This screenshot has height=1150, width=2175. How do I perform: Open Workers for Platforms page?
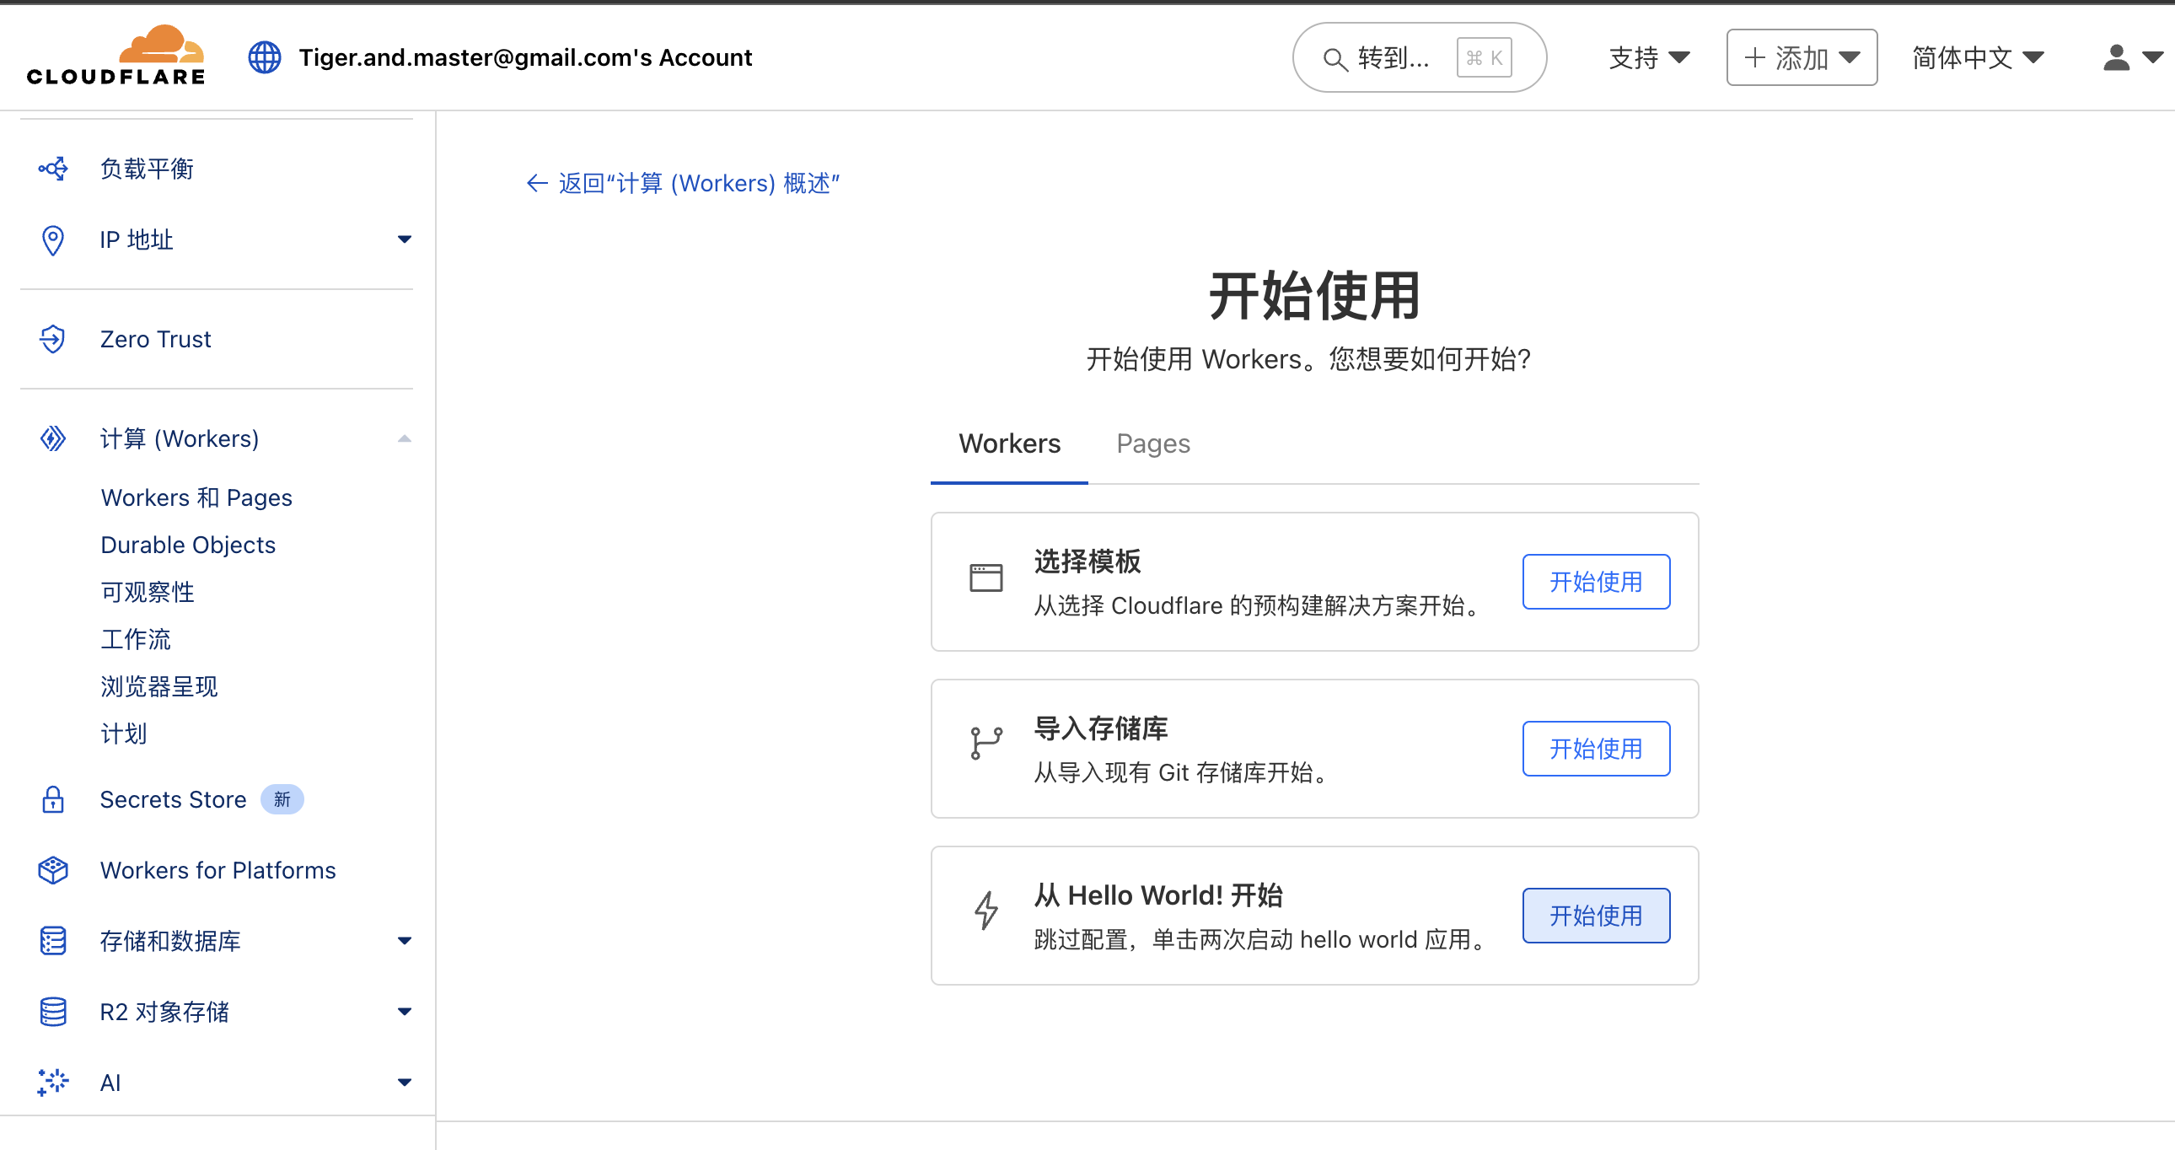point(217,870)
